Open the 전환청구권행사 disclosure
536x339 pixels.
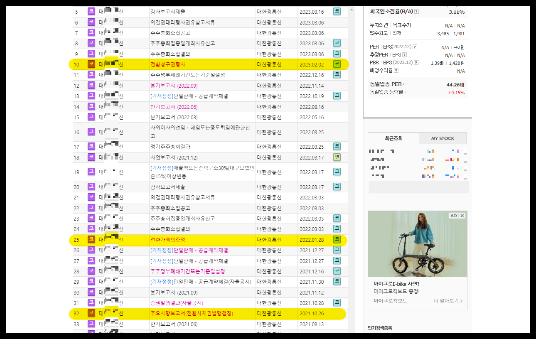point(168,64)
